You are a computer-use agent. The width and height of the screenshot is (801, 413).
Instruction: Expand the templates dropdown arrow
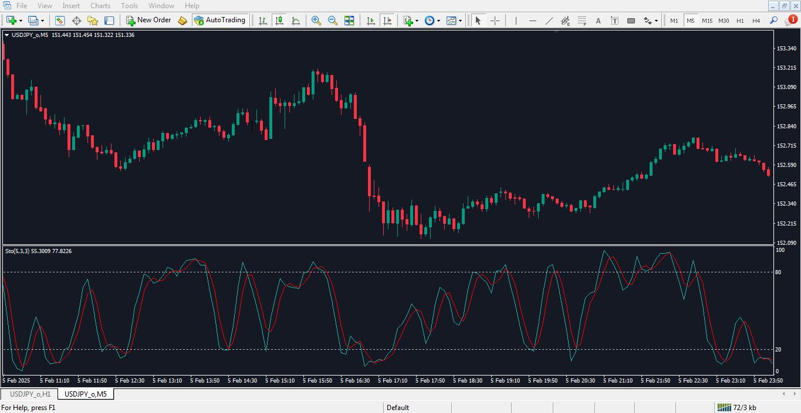pyautogui.click(x=460, y=21)
